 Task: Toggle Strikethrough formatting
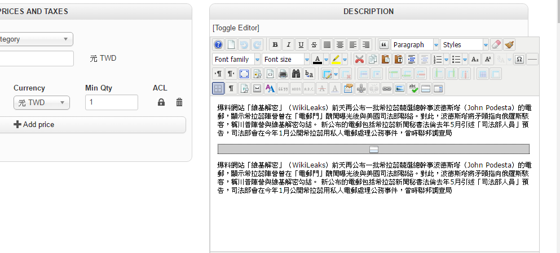tap(314, 44)
